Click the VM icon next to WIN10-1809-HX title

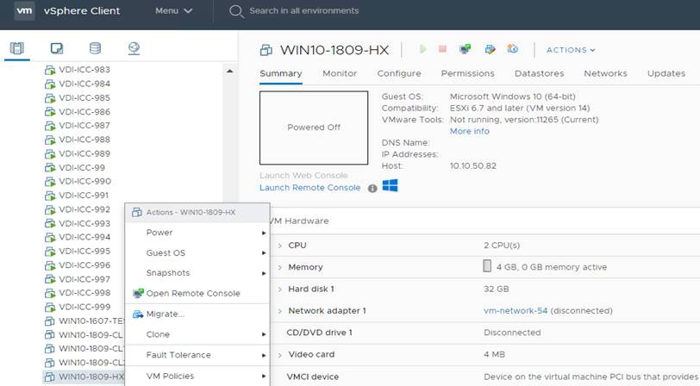pos(266,50)
